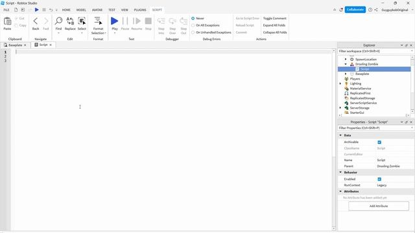The width and height of the screenshot is (415, 233).
Task: Select ReplicatedStorage in Explorer tree
Action: pos(362,98)
